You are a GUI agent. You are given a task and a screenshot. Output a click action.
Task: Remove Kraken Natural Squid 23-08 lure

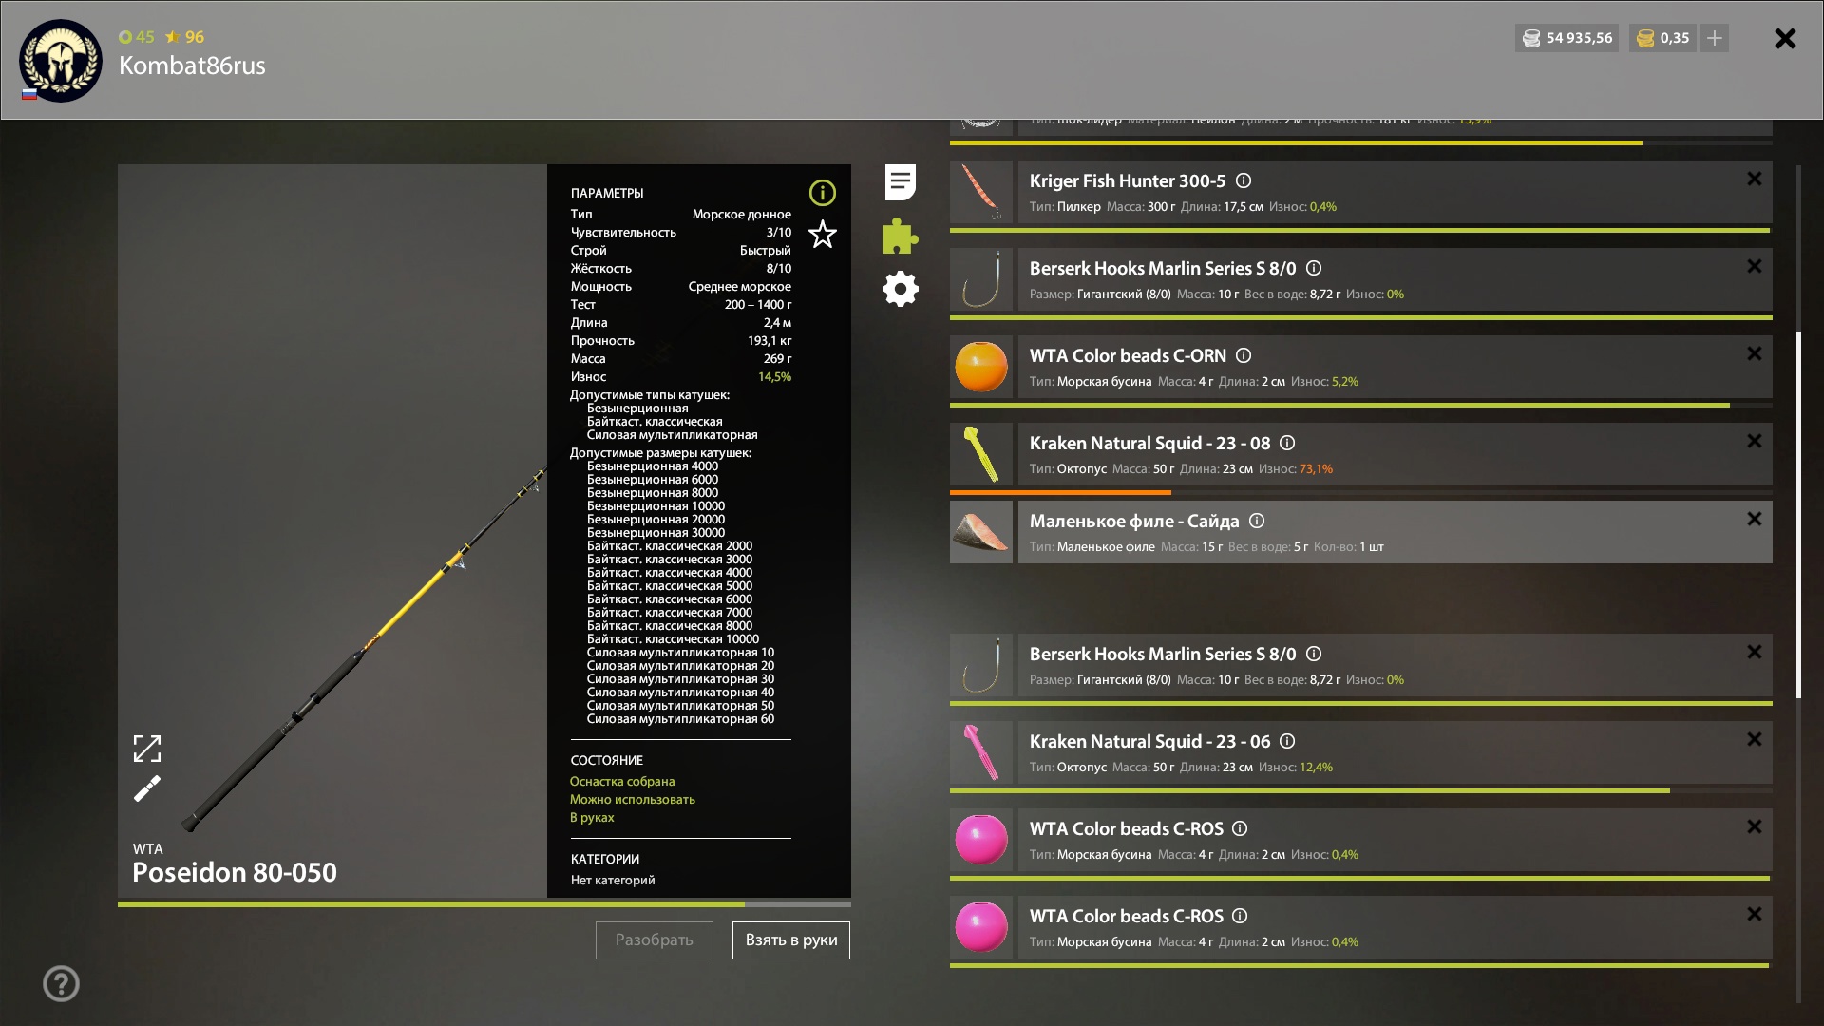[x=1754, y=441]
